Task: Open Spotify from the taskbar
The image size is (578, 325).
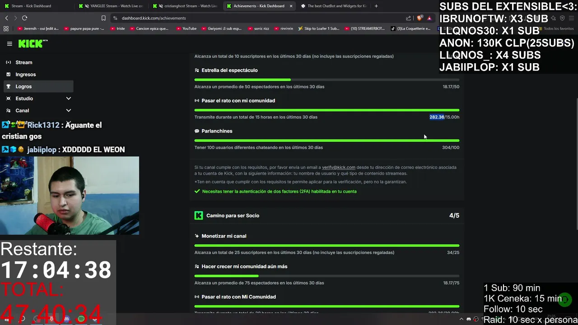Action: (x=81, y=319)
